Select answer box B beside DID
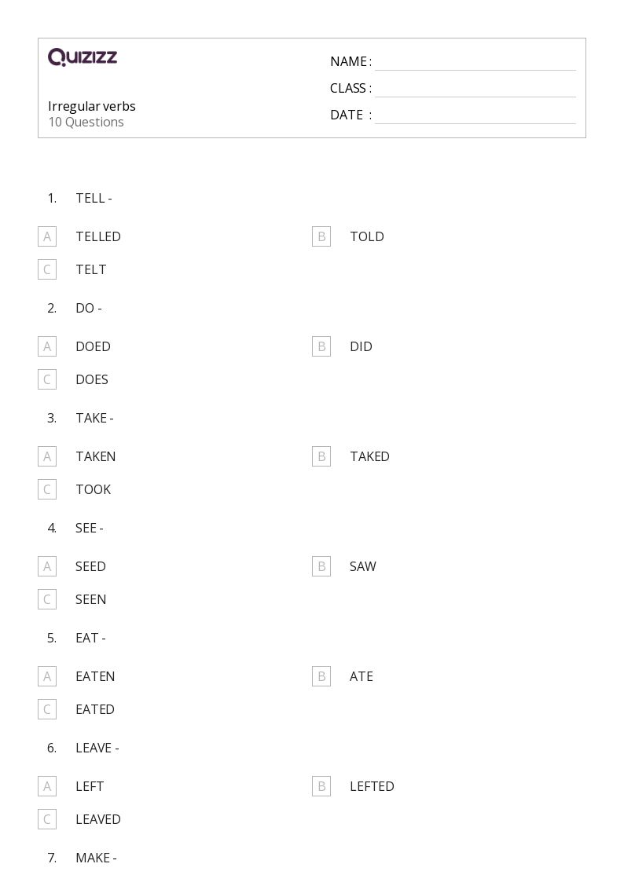Viewport: 624px width, 882px height. tap(321, 346)
